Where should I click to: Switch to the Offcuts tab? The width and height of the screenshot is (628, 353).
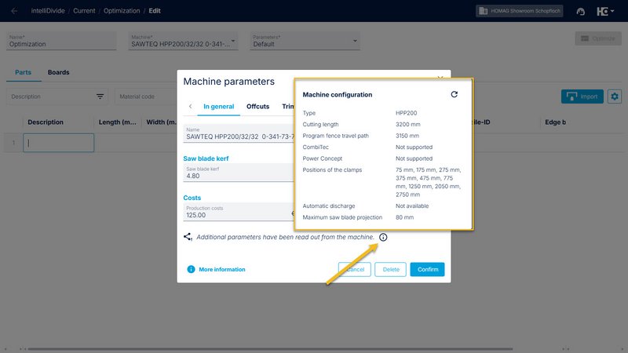tap(257, 106)
